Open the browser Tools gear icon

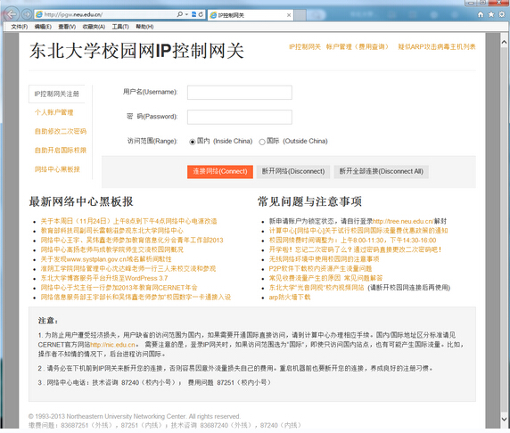click(502, 14)
